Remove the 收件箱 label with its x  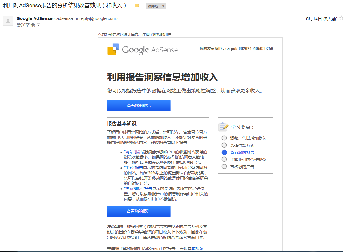(x=163, y=6)
